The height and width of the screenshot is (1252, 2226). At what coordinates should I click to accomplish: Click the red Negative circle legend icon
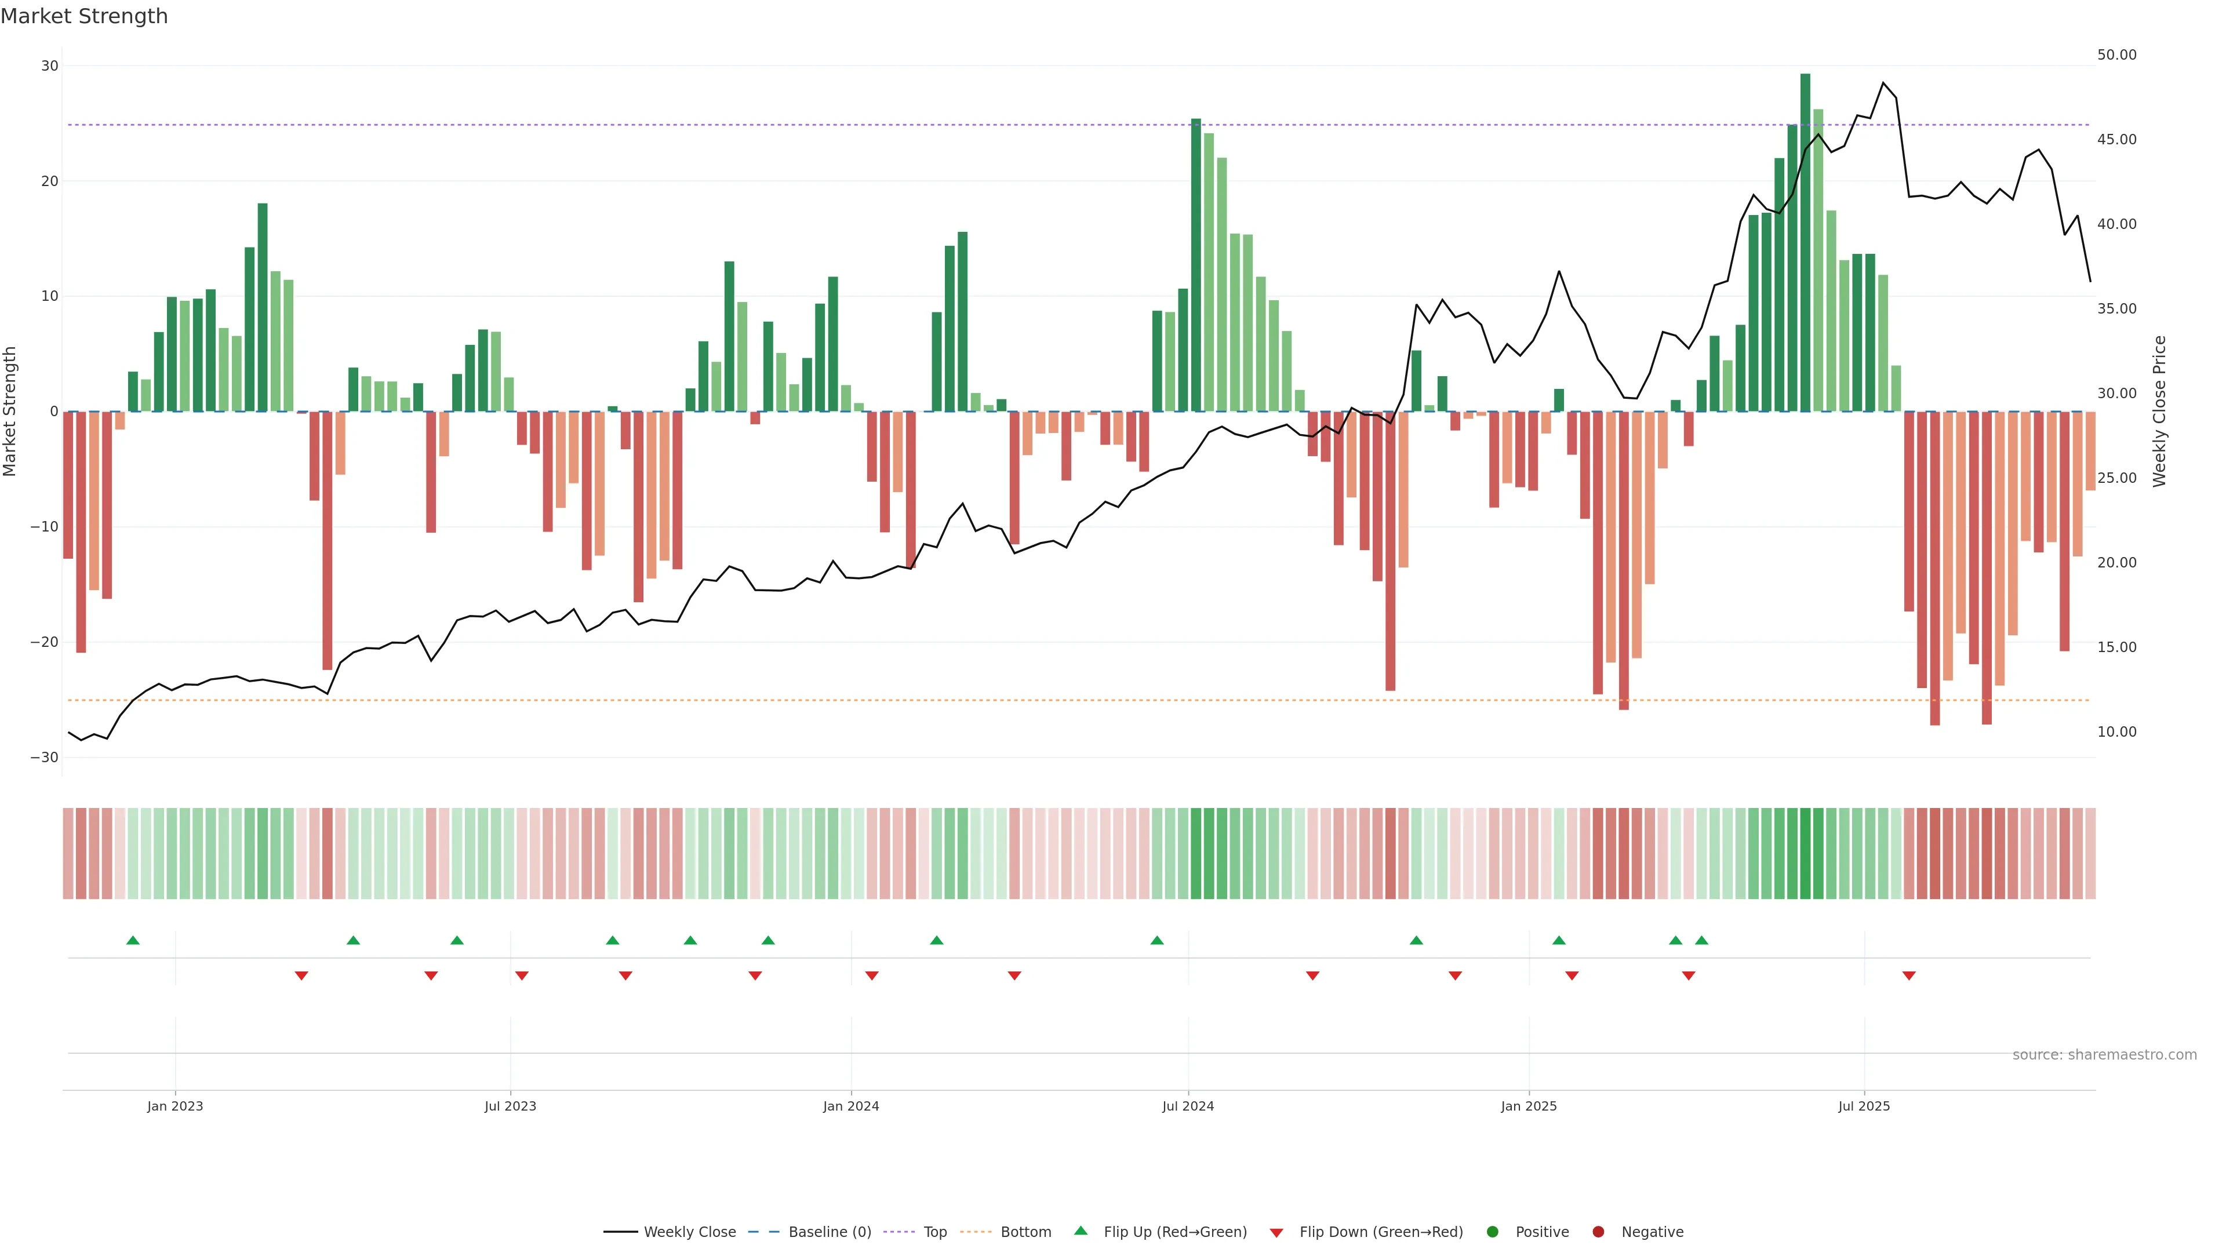click(x=1598, y=1232)
